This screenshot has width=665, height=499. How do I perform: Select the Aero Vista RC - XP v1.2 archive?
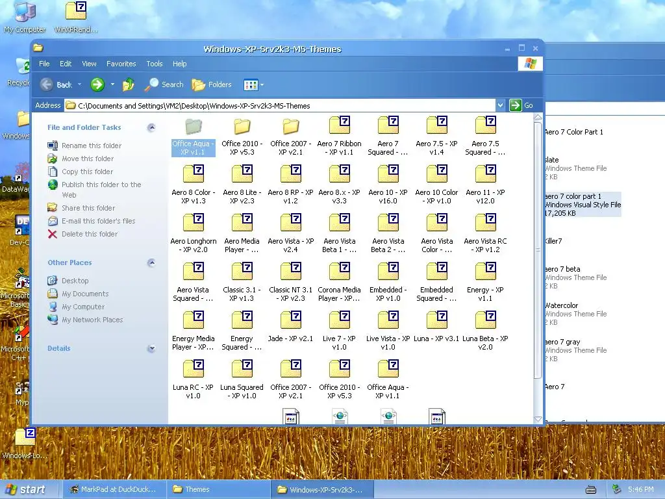pyautogui.click(x=485, y=233)
